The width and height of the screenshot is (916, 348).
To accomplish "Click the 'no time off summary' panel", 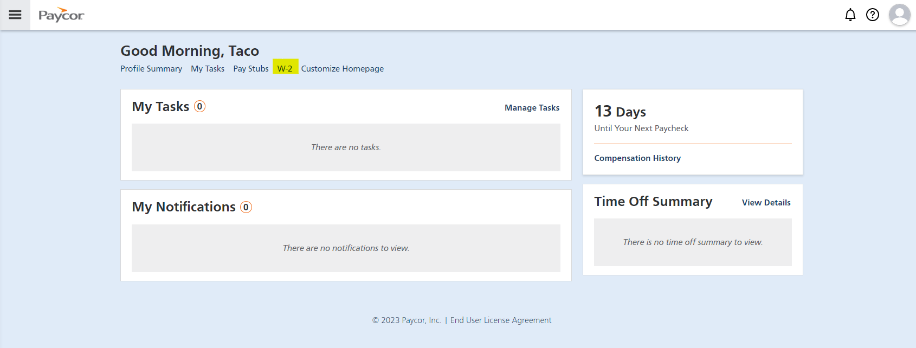I will (x=693, y=242).
